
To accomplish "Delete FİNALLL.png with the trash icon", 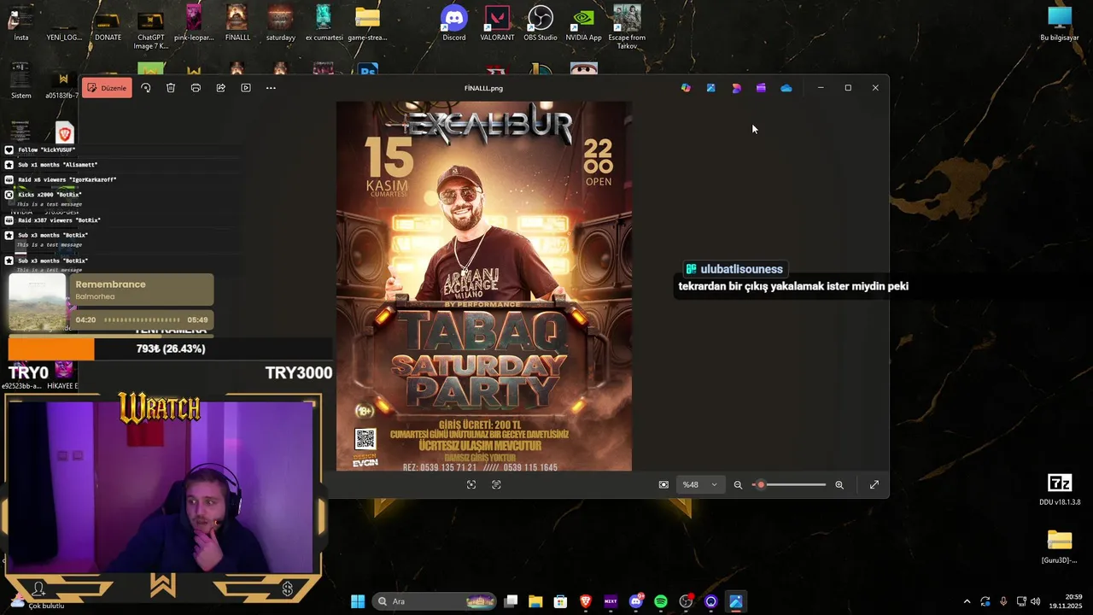I will click(x=171, y=88).
